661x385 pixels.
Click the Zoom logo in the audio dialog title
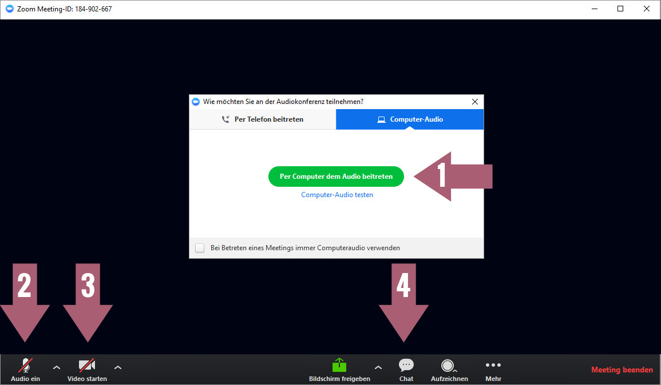196,102
